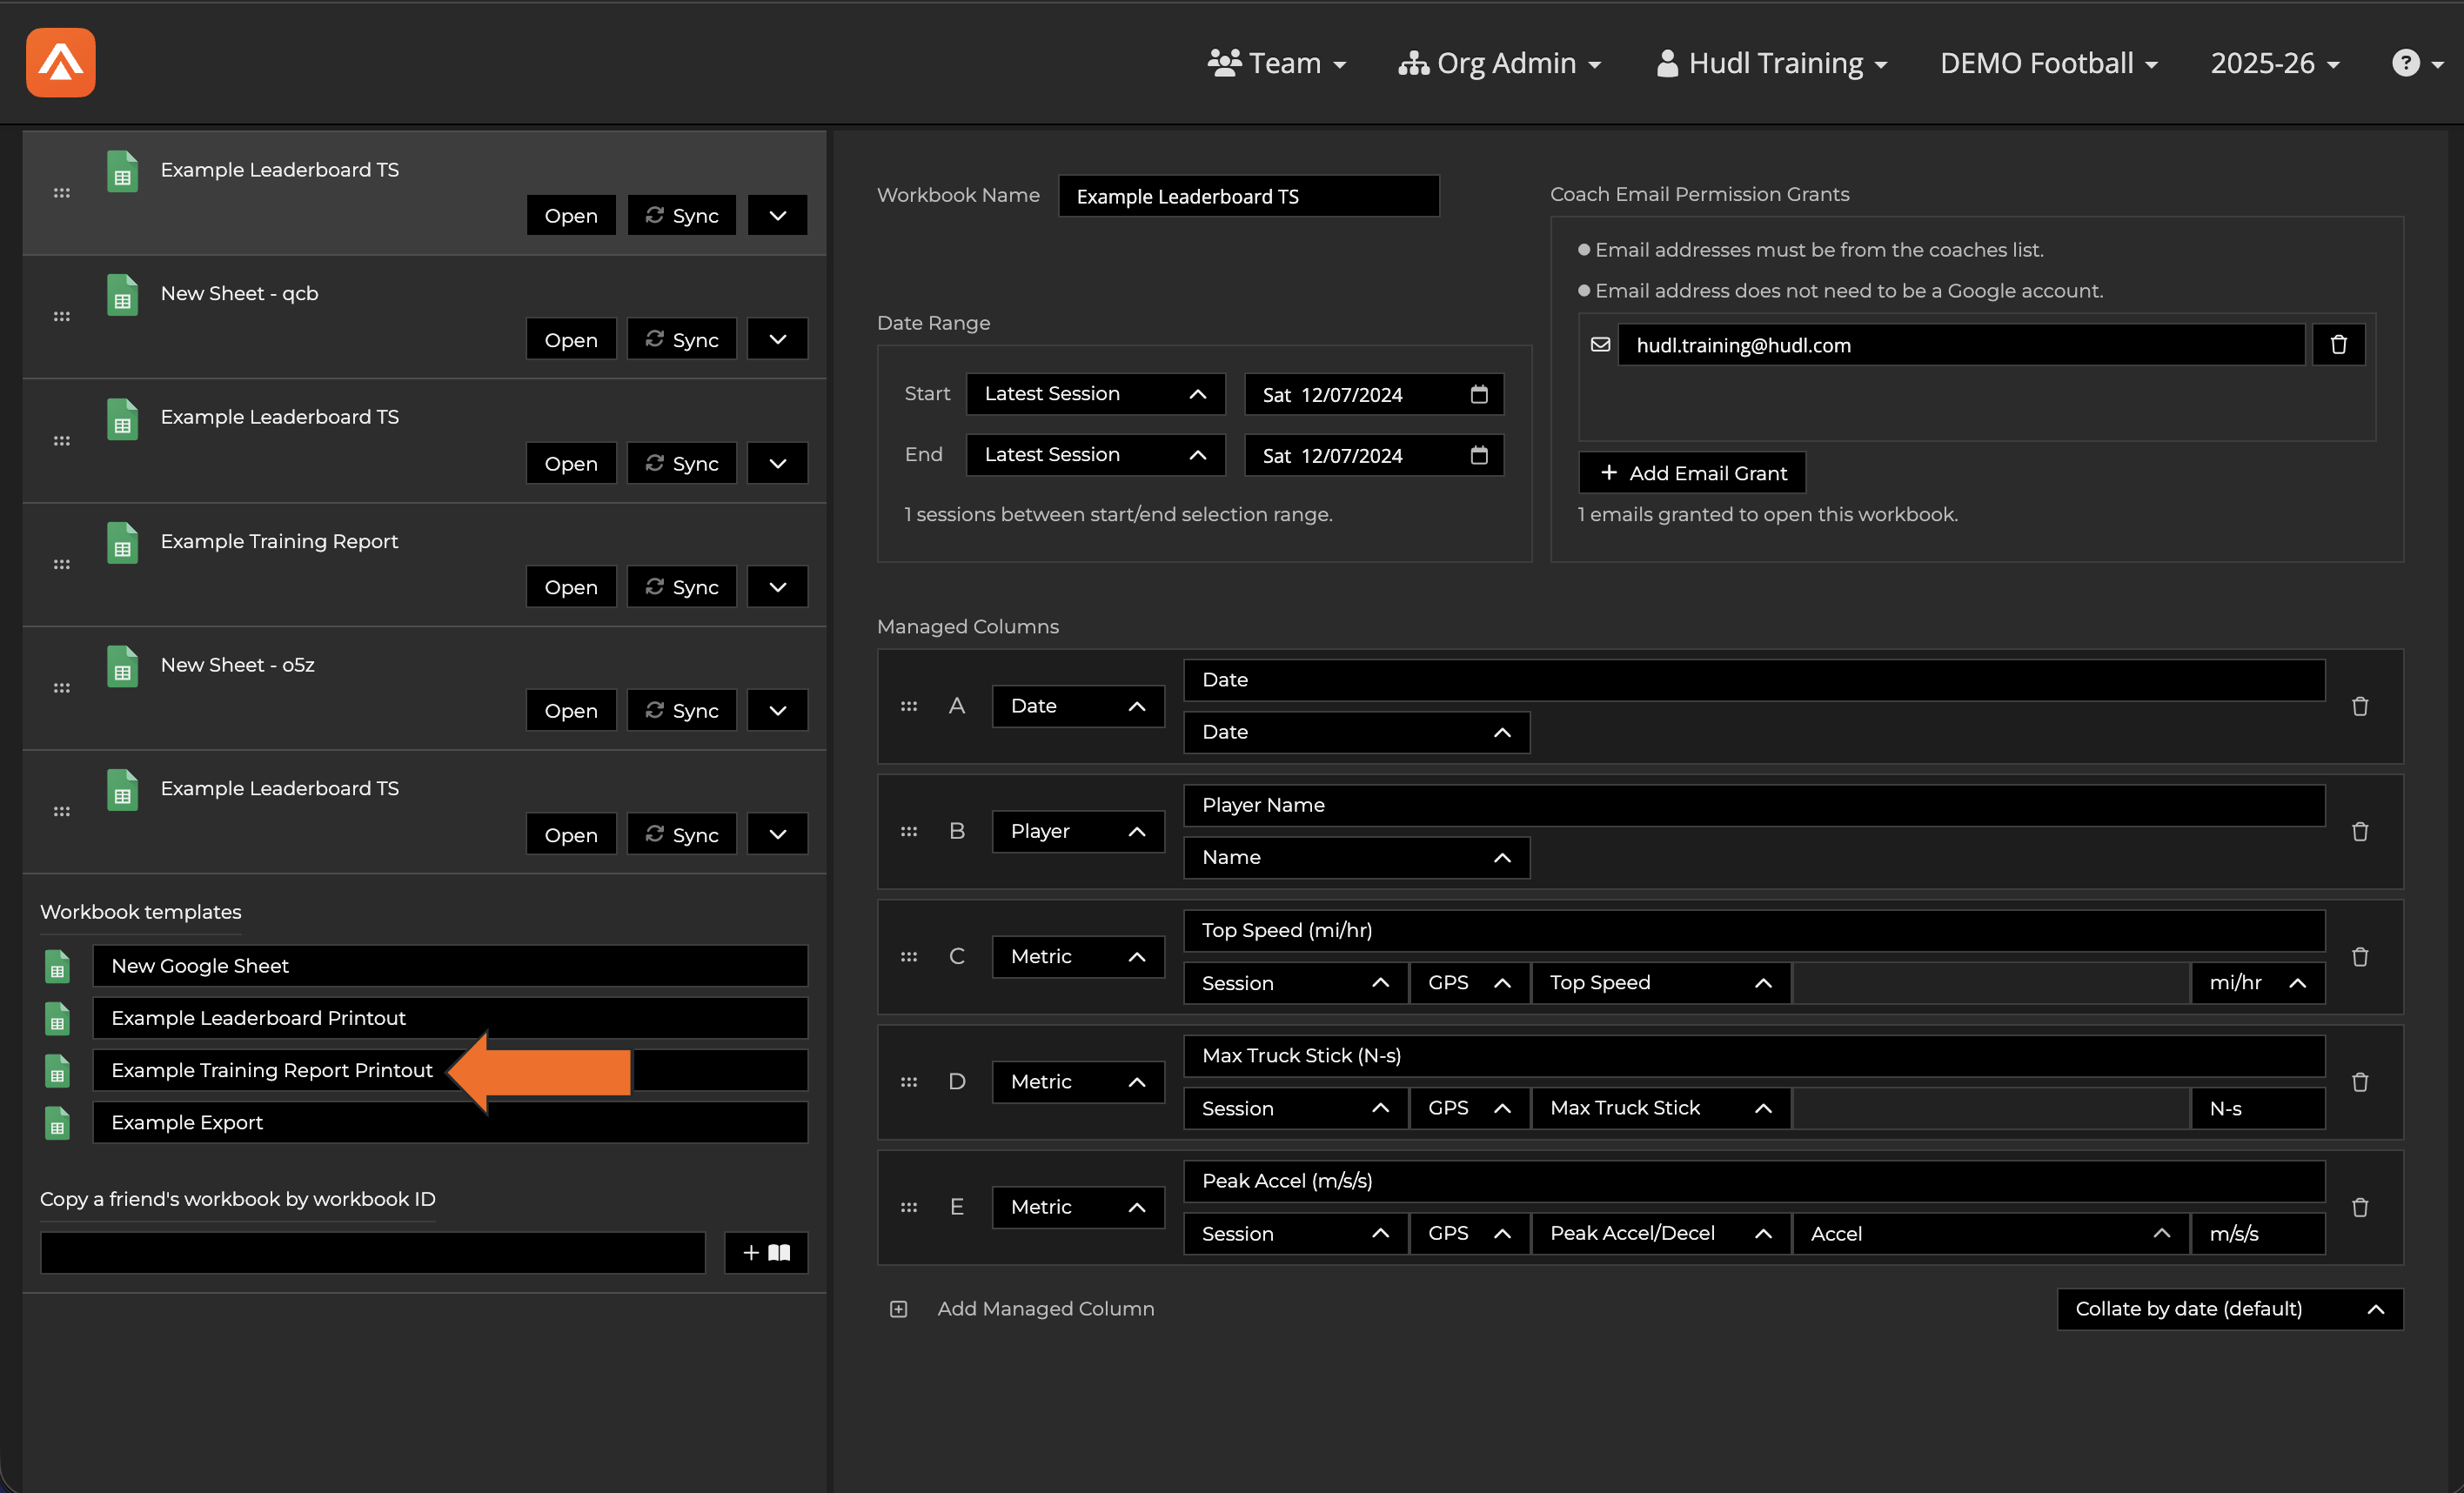Open End Latest Session dropdown

pyautogui.click(x=1095, y=455)
